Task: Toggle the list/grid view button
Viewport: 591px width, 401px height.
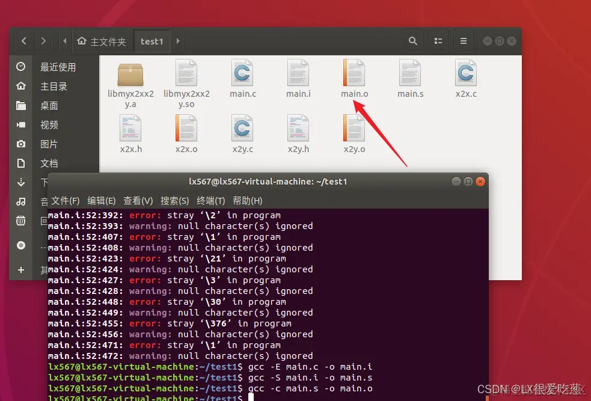Action: coord(438,41)
